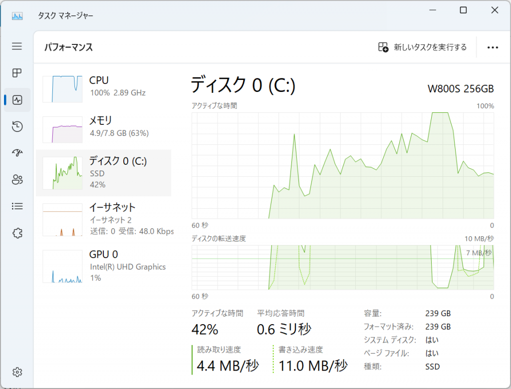The height and width of the screenshot is (389, 511).
Task: Click the disk transfer rate graph
Action: tap(343, 267)
